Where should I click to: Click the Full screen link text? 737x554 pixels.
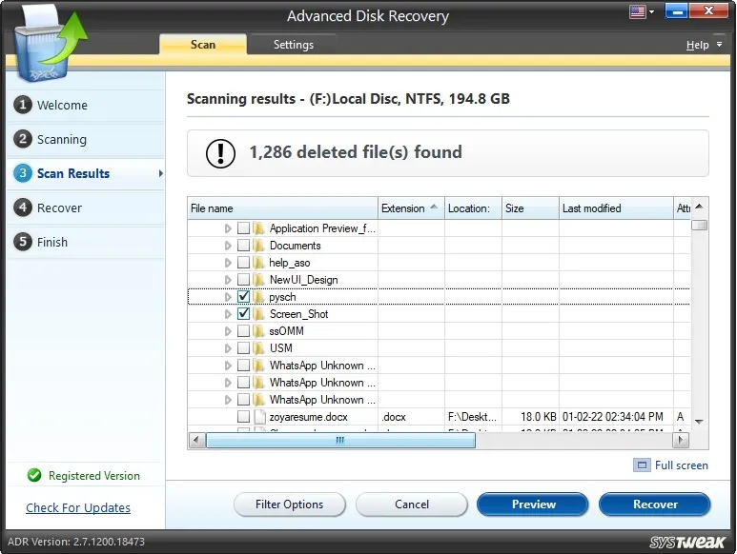pyautogui.click(x=681, y=465)
